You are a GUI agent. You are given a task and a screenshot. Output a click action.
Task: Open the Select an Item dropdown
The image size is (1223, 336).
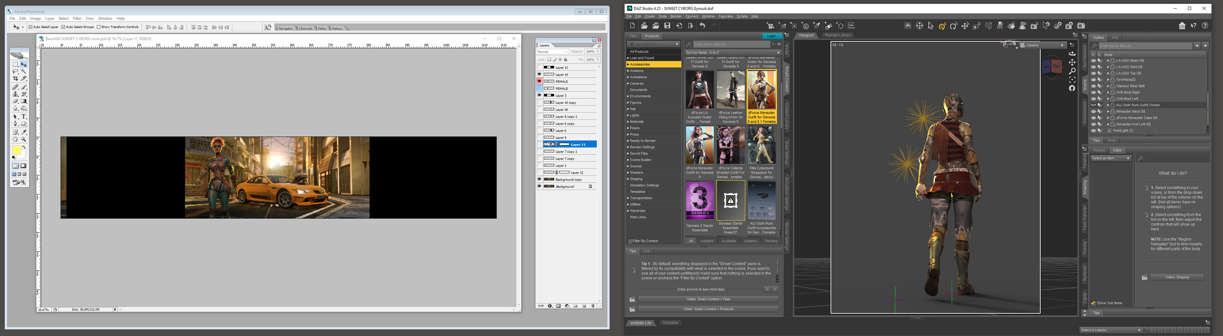[1111, 158]
